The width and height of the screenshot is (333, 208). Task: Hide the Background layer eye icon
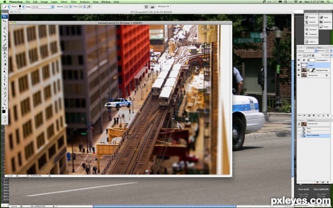299,75
